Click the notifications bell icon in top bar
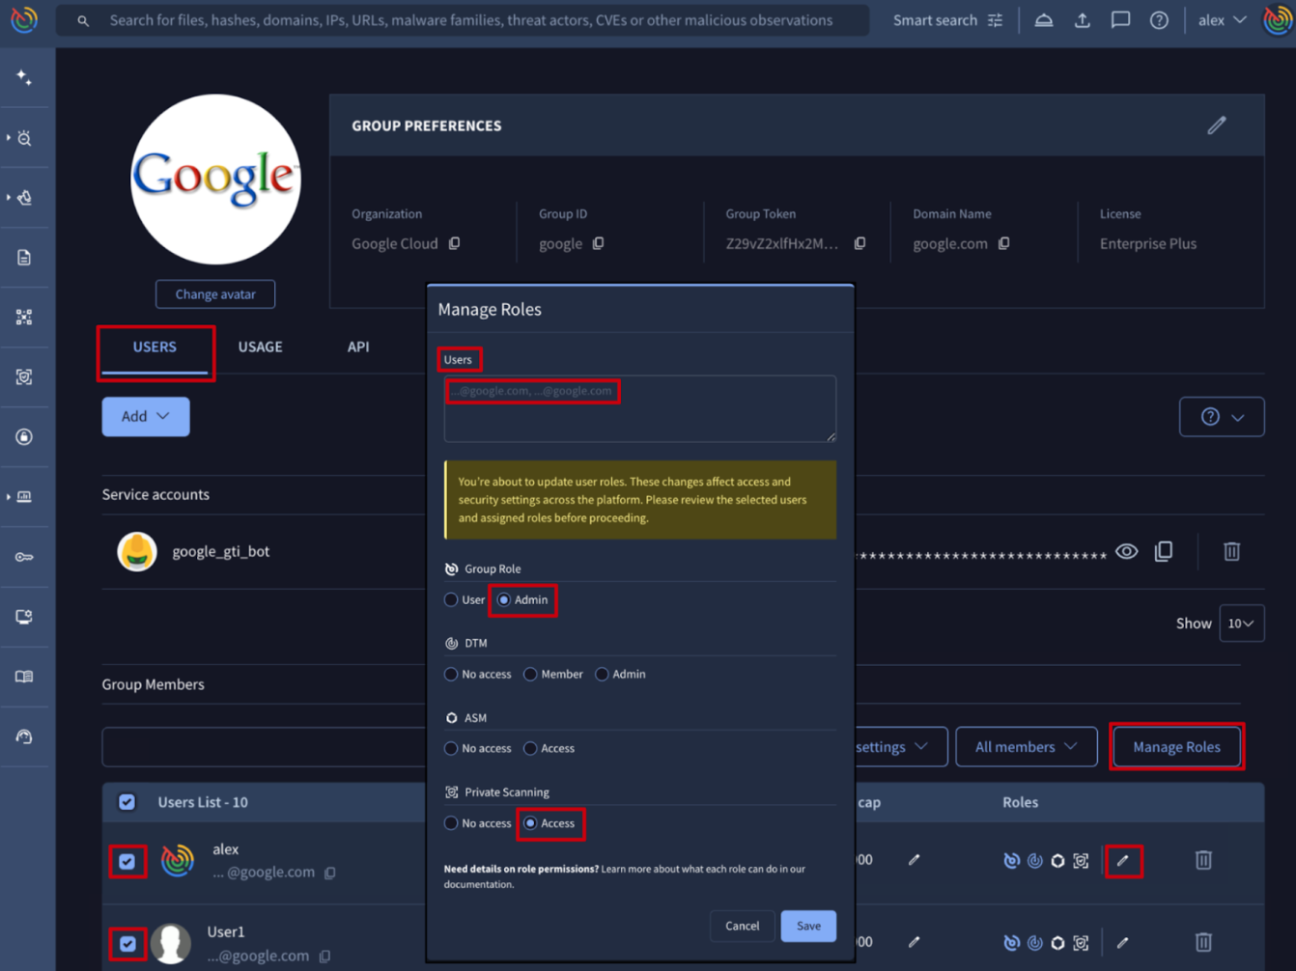 (x=1044, y=20)
